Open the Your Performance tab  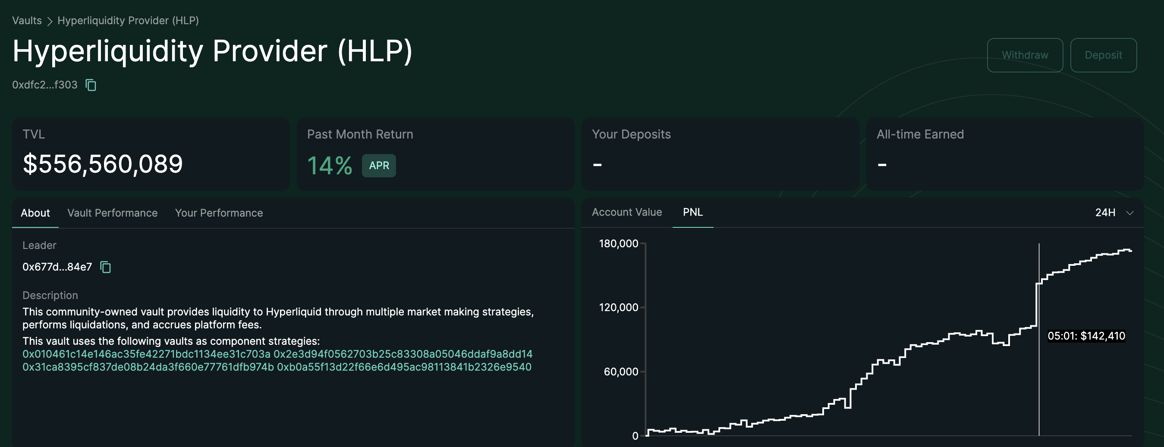pos(219,213)
